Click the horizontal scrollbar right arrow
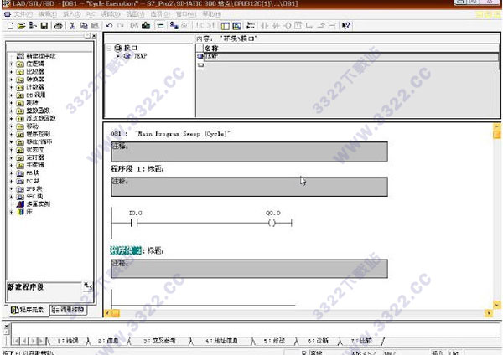Screen dimensions: 503x355 pos(489,313)
